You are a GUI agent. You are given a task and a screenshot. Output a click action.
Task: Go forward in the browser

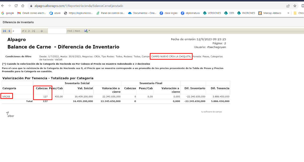click(x=10, y=6)
